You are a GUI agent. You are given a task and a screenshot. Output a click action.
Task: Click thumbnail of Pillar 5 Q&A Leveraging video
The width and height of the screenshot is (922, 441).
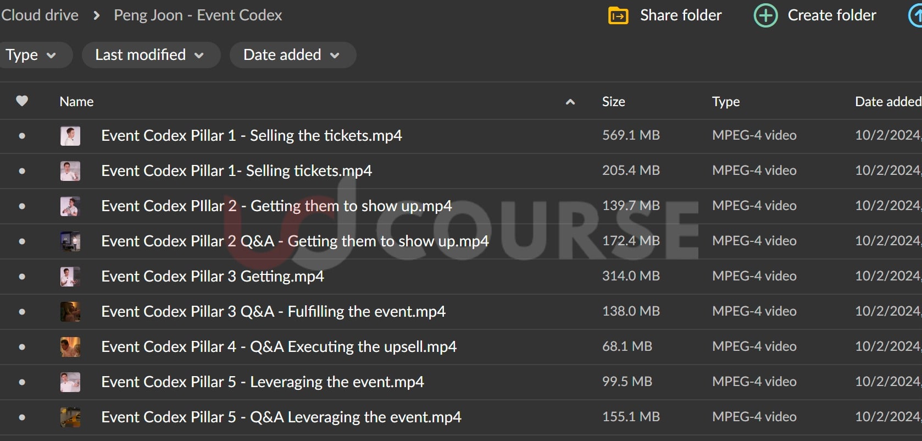coord(70,417)
